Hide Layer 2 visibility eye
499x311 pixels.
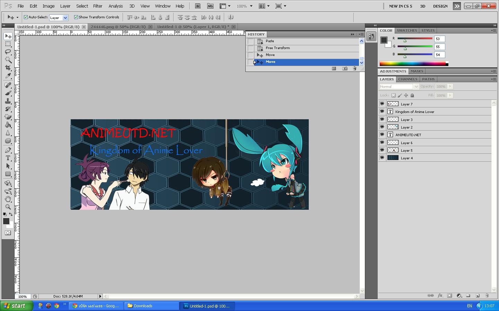(382, 127)
